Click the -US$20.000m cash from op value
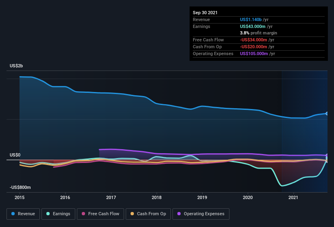Viewport: 334px width, 227px height. point(253,47)
